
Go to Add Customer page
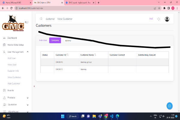[x=14, y=83]
